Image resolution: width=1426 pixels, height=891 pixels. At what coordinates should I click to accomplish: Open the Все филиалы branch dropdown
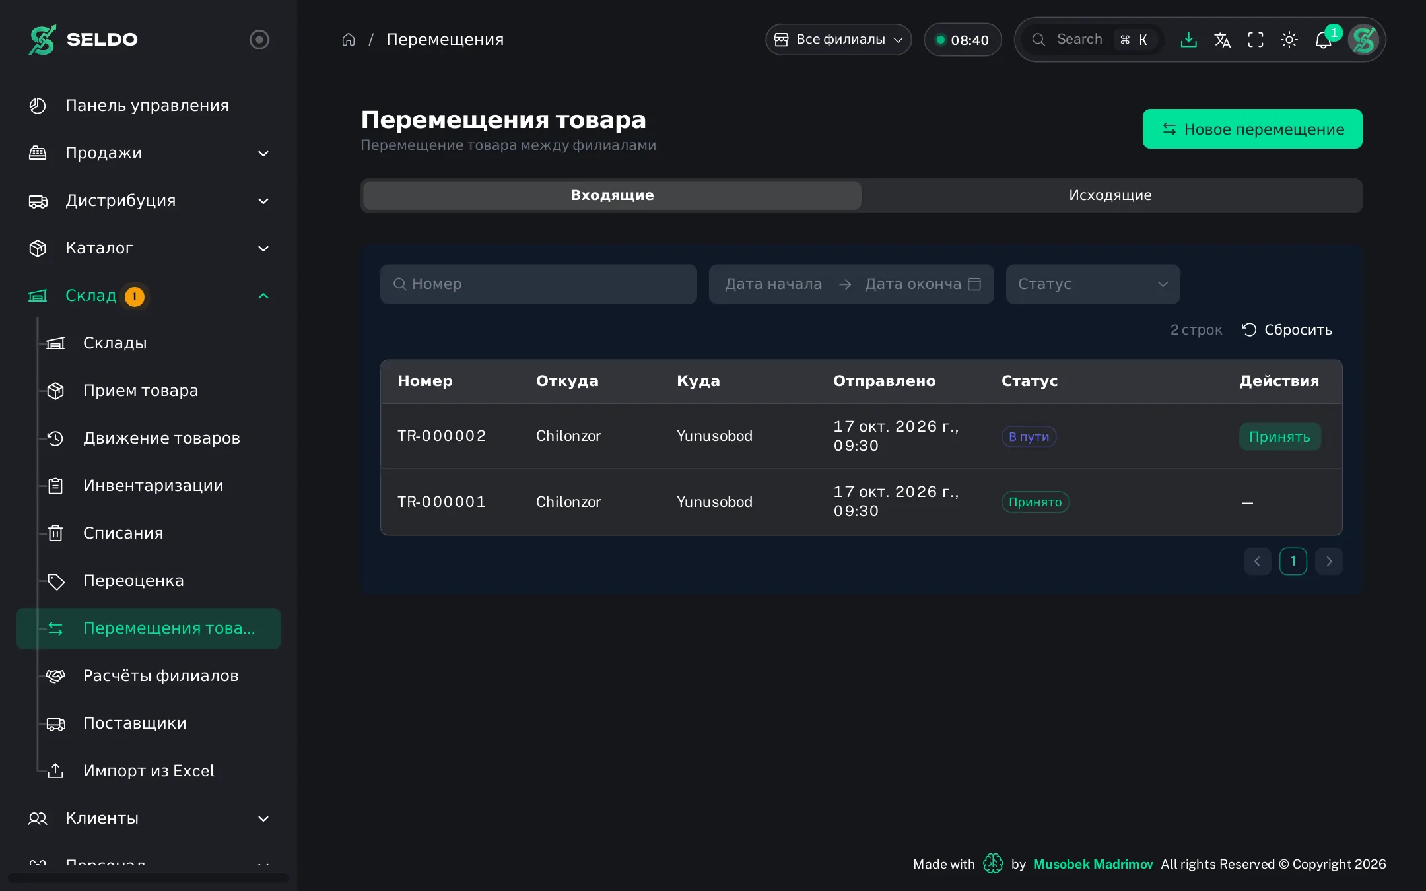click(838, 40)
